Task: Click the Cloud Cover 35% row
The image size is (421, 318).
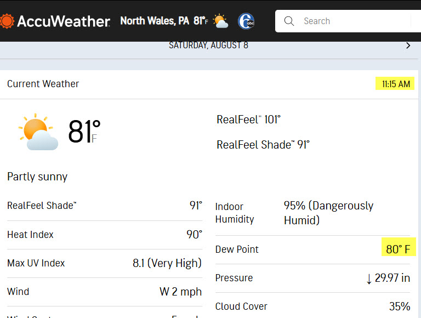Action: click(x=313, y=306)
